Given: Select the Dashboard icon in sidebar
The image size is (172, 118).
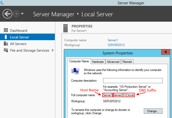Looking at the screenshot, I should pyautogui.click(x=6, y=30).
